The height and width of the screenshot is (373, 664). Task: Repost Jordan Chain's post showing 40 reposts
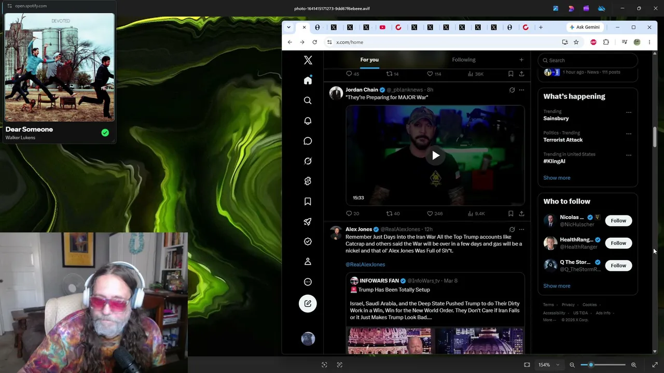click(x=393, y=213)
